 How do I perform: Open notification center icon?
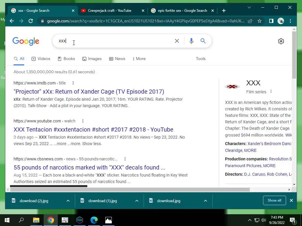pos(292,220)
